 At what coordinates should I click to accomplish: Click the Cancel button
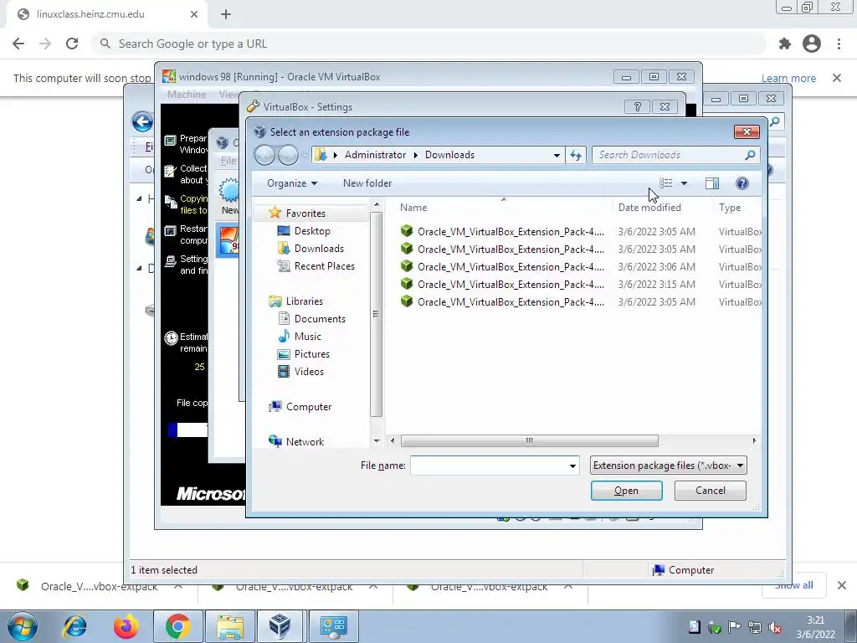[710, 491]
